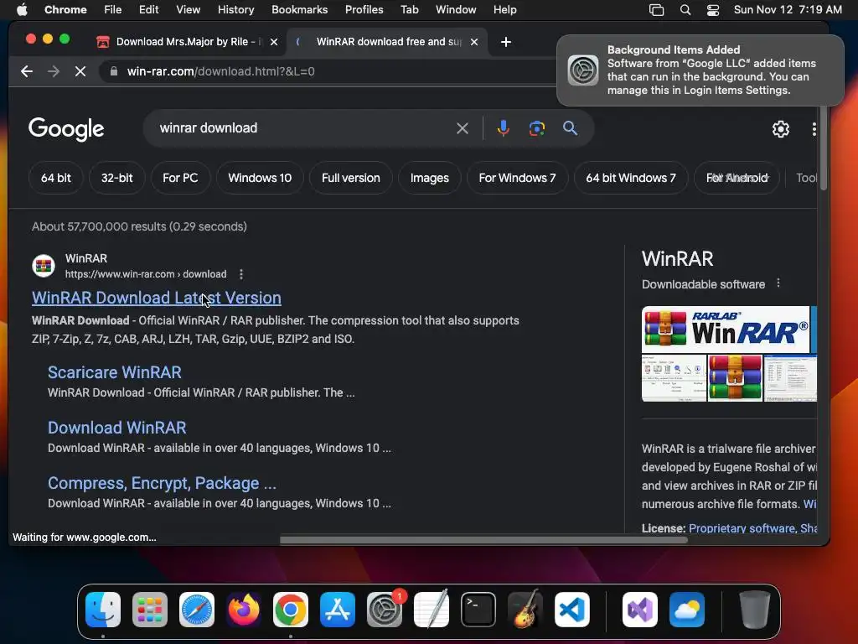Close the WinRAR download tab
858x644 pixels.
click(x=474, y=42)
